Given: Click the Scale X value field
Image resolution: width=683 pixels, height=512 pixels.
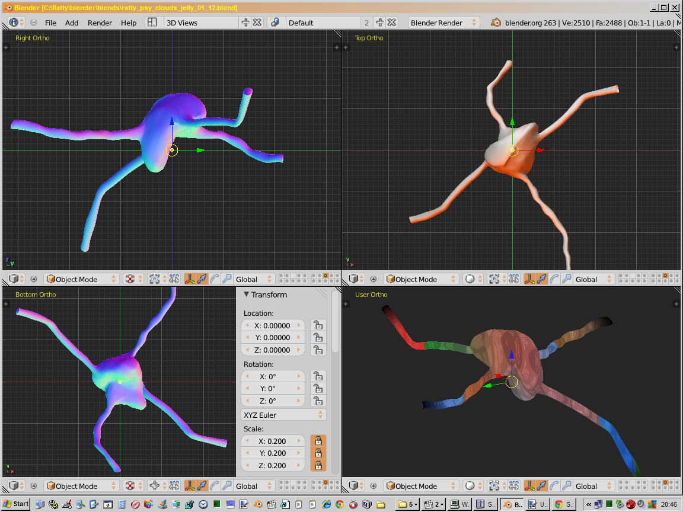Looking at the screenshot, I should click(273, 441).
